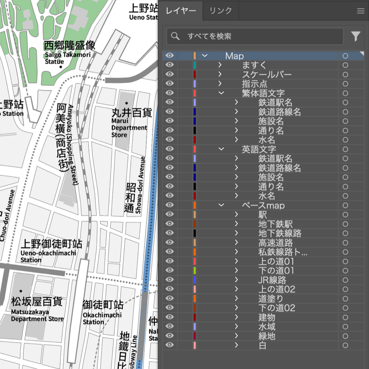Image resolution: width=369 pixels, height=369 pixels.
Task: Select the 緑地 layer name
Action: [267, 336]
